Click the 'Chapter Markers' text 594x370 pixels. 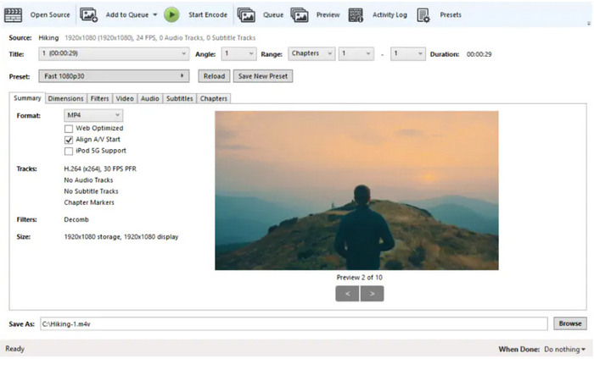(89, 202)
